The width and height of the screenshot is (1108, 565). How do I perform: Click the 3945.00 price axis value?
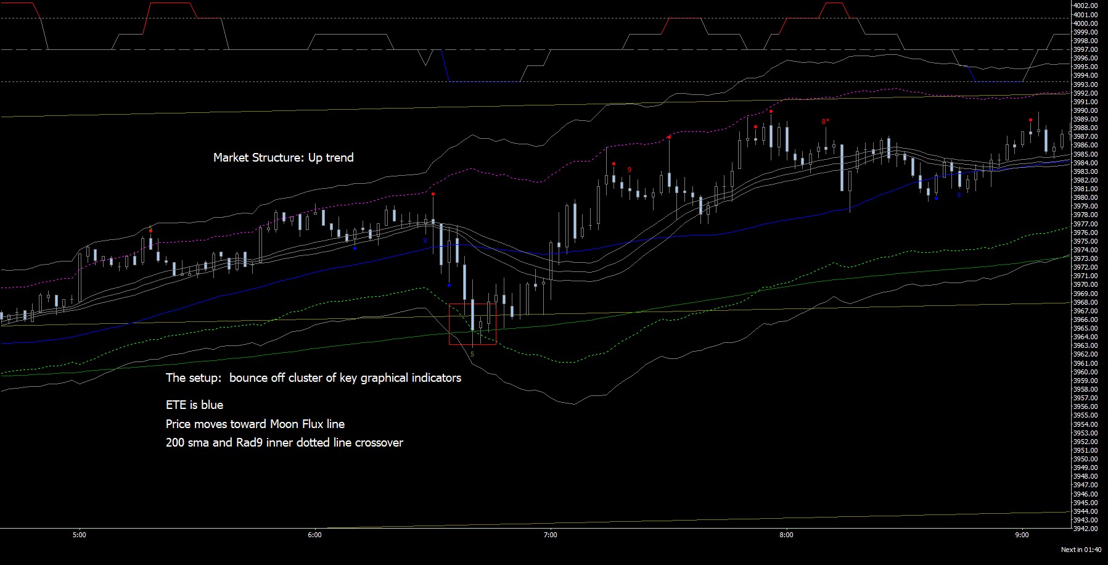[1085, 503]
